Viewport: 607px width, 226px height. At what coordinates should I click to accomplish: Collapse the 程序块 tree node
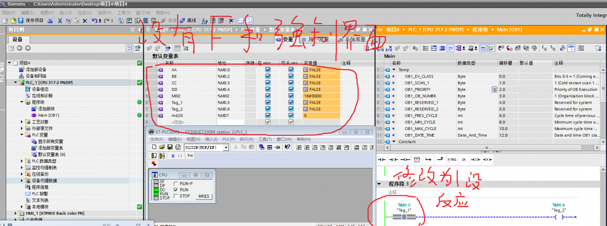click(22, 102)
